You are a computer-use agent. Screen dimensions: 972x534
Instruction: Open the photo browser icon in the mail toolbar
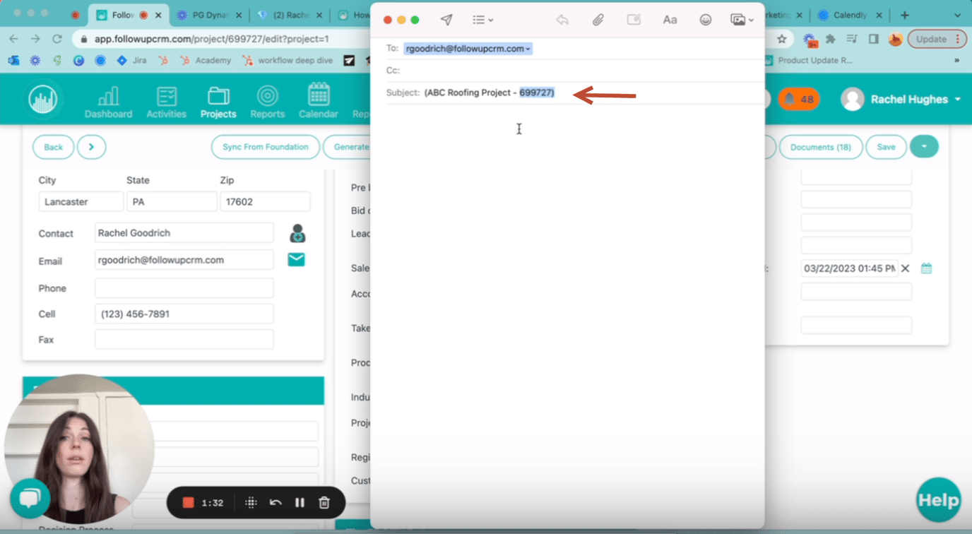(739, 20)
